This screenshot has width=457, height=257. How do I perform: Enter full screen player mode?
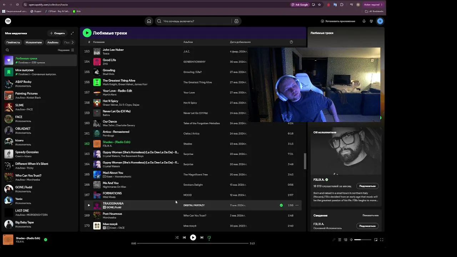381,240
